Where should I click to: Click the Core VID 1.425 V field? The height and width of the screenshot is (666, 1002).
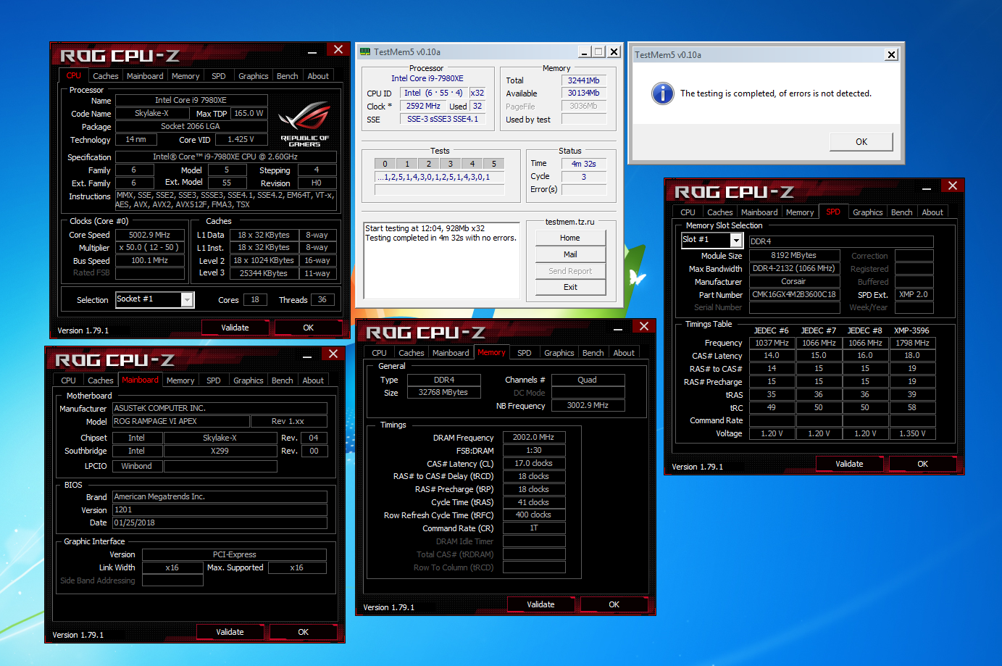click(x=241, y=139)
